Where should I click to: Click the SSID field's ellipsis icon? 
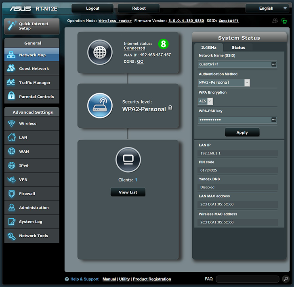point(274,64)
